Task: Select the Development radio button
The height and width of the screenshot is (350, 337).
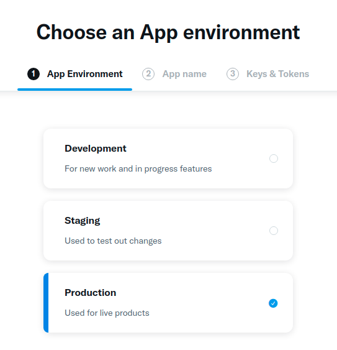Action: point(274,159)
